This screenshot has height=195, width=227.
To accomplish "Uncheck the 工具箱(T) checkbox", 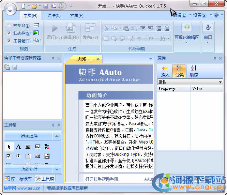I will [x=9, y=41].
